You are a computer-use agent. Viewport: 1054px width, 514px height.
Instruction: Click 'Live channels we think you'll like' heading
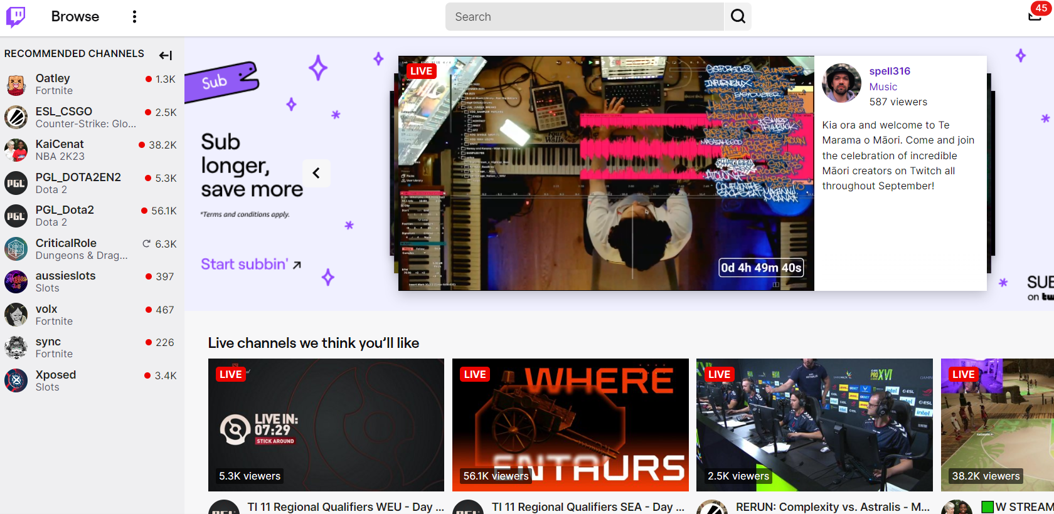(314, 343)
